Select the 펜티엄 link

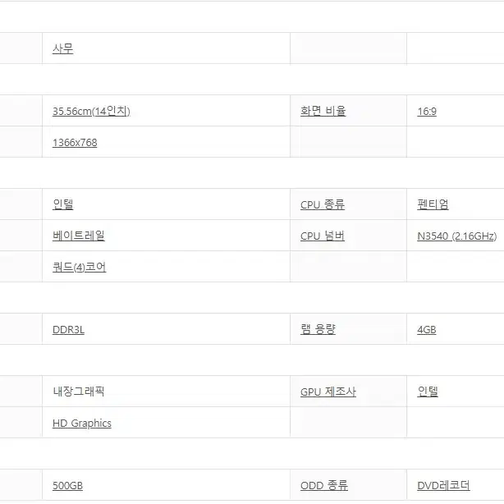click(433, 204)
